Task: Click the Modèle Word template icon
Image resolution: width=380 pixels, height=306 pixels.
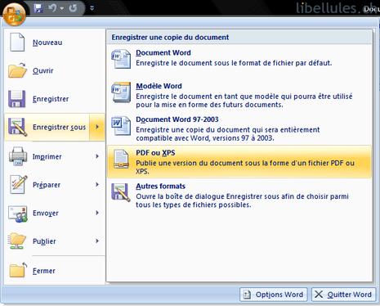Action: (121, 92)
